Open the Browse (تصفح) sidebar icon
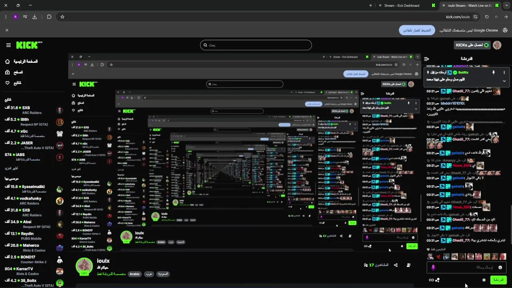 click(x=7, y=72)
